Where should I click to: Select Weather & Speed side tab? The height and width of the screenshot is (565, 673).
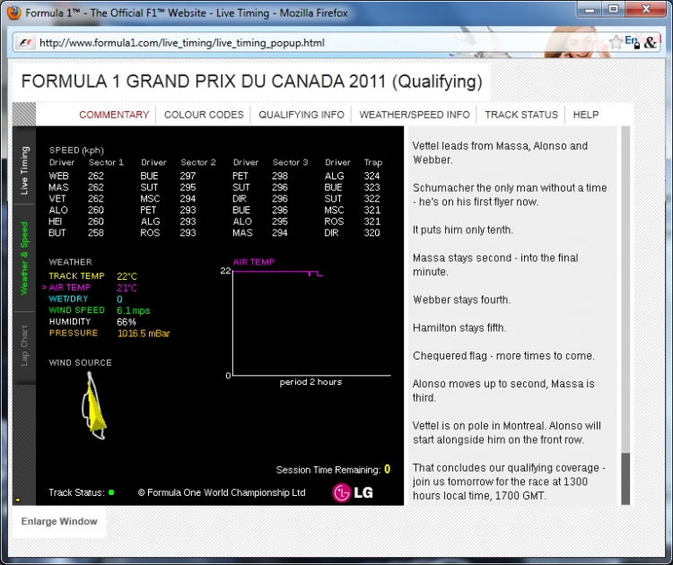tap(24, 257)
